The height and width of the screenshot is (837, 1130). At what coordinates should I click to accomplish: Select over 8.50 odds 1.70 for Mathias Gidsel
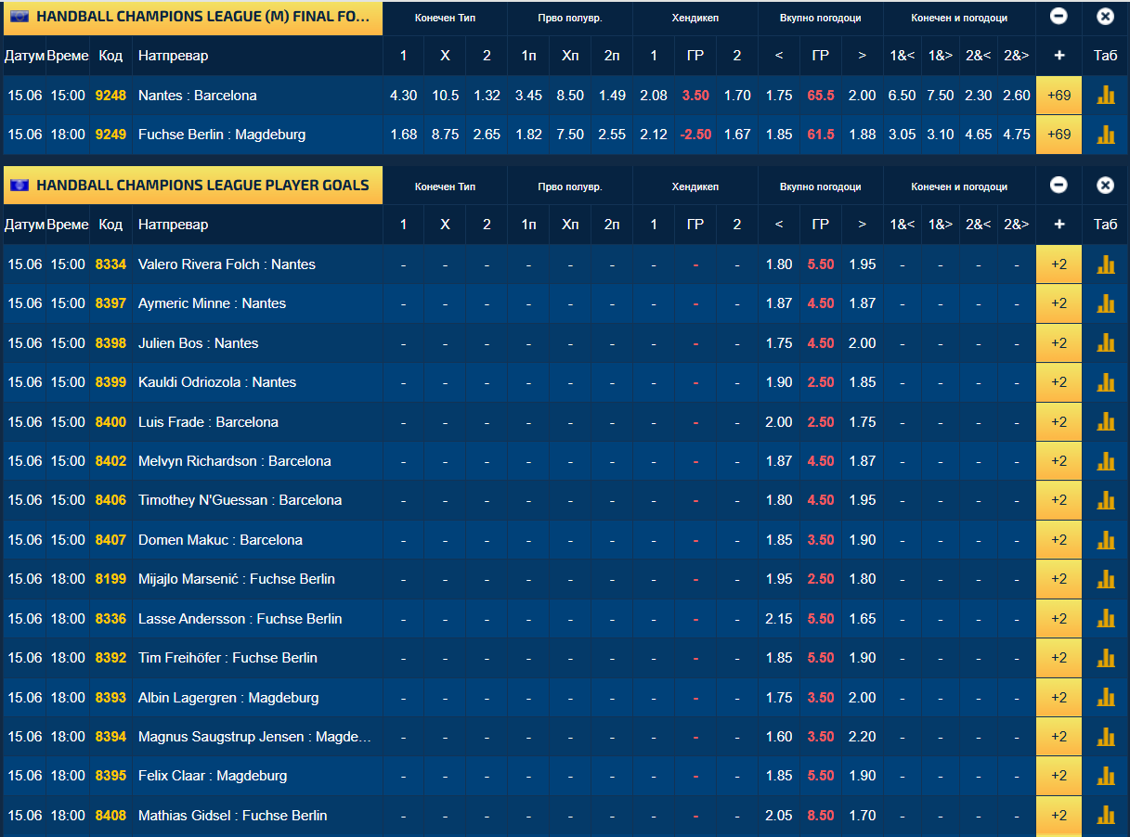(862, 816)
